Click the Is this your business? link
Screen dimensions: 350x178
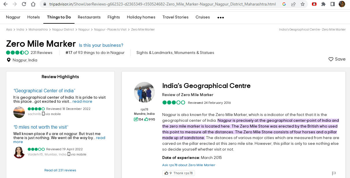click(101, 45)
